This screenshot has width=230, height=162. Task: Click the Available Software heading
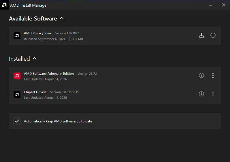coord(33,18)
